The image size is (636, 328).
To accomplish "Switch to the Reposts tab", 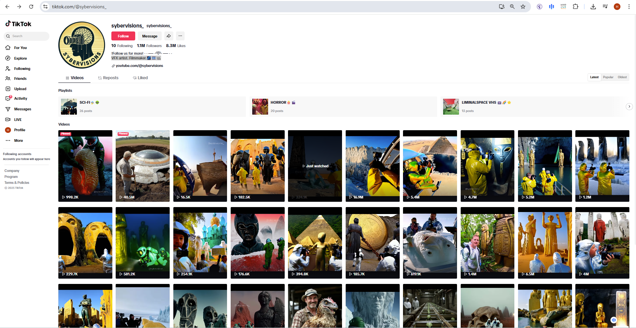I will (108, 78).
